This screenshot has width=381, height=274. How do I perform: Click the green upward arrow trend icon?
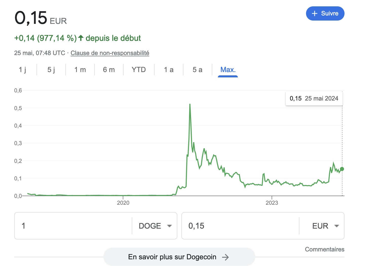81,38
